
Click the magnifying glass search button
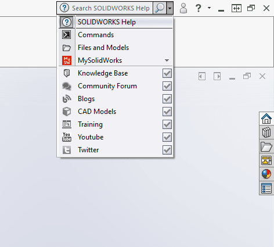pos(160,8)
